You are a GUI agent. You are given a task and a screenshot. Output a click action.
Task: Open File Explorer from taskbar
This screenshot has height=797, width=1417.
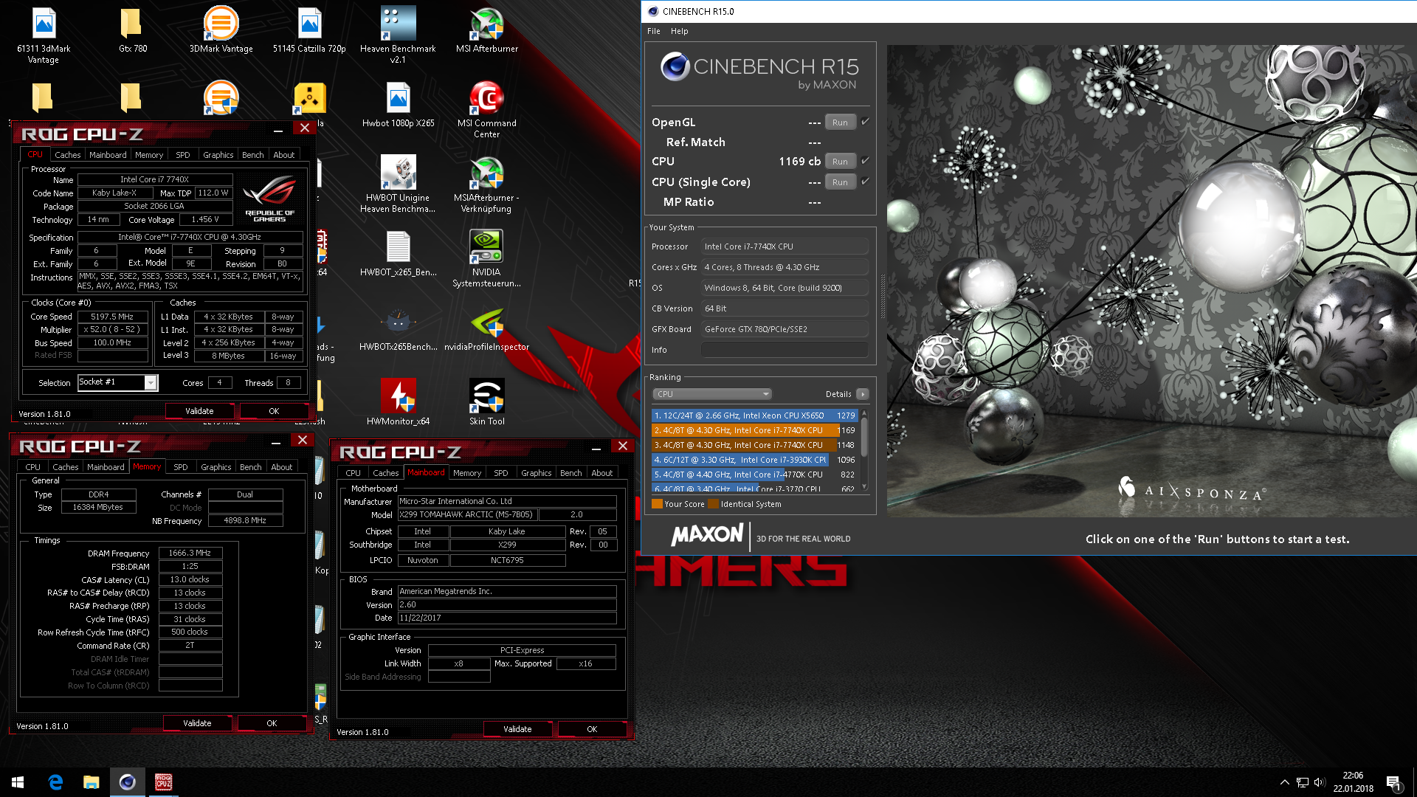click(x=91, y=782)
